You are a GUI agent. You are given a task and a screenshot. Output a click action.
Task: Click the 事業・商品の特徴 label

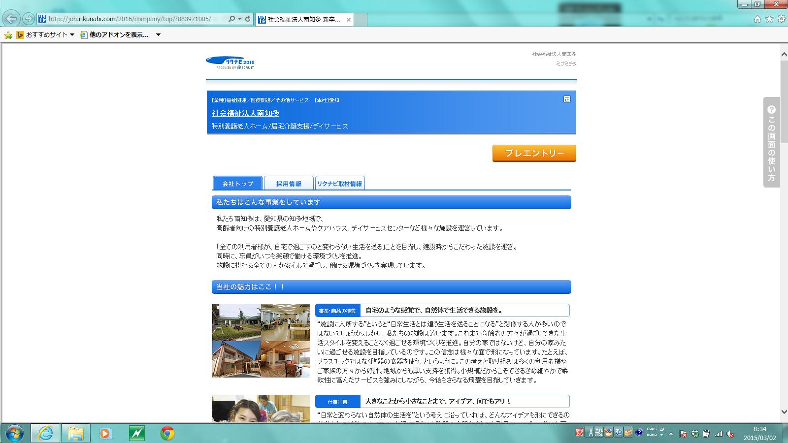(338, 311)
